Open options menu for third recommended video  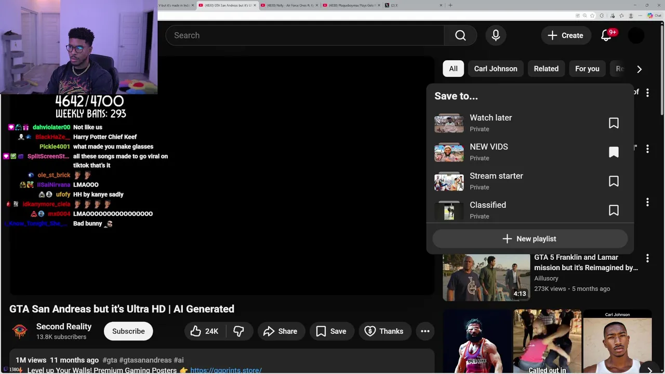tap(647, 202)
